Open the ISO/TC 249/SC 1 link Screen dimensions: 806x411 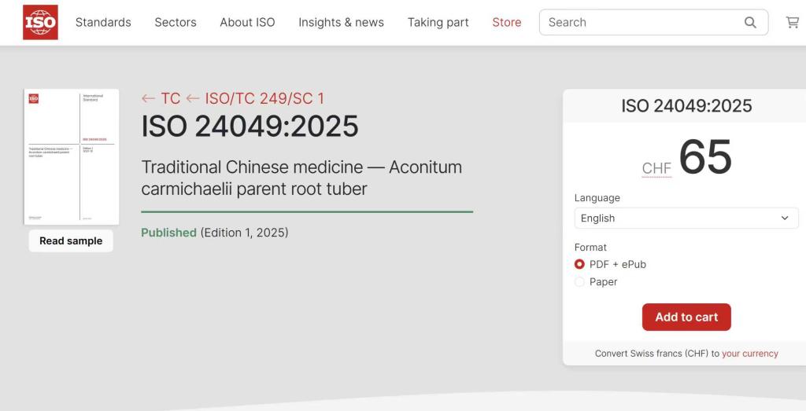[x=264, y=98]
